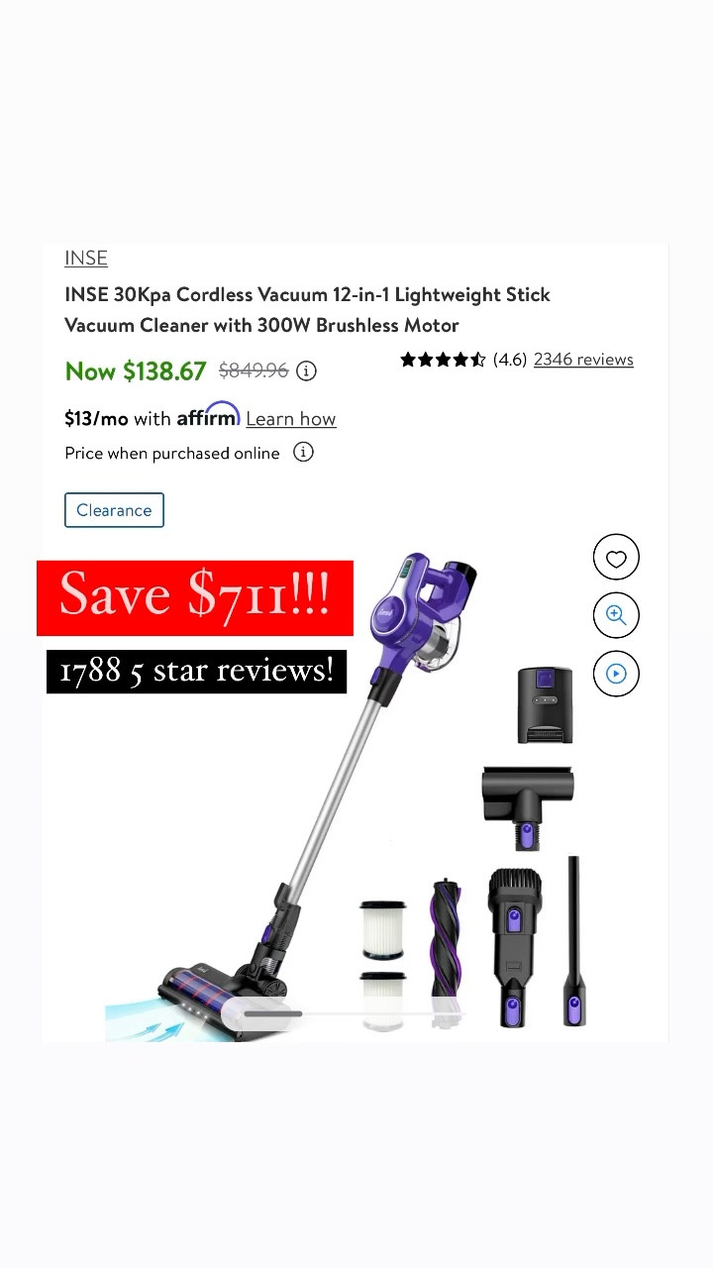Click the INSE 30Kpa Cordless Vacuum title
This screenshot has height=1268, width=713.
click(307, 309)
